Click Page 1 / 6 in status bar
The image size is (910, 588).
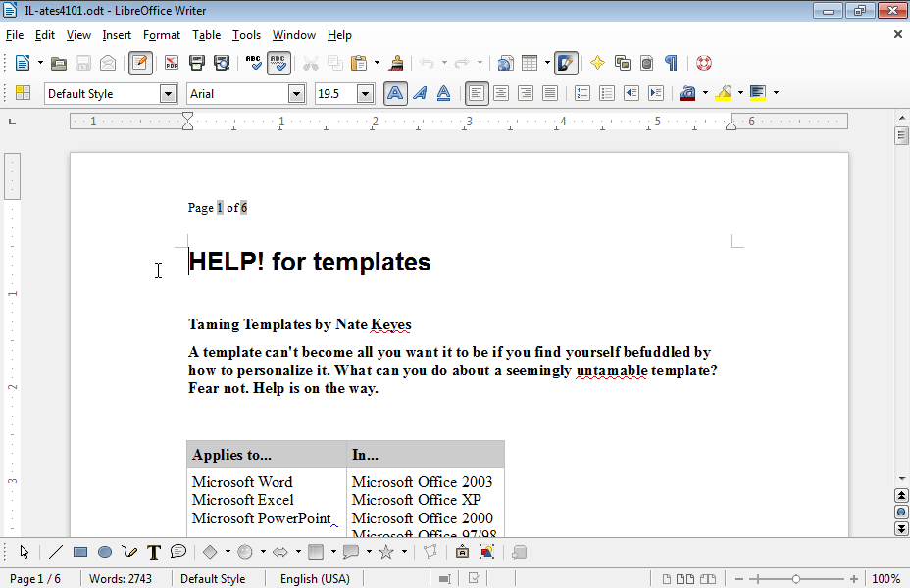35,579
